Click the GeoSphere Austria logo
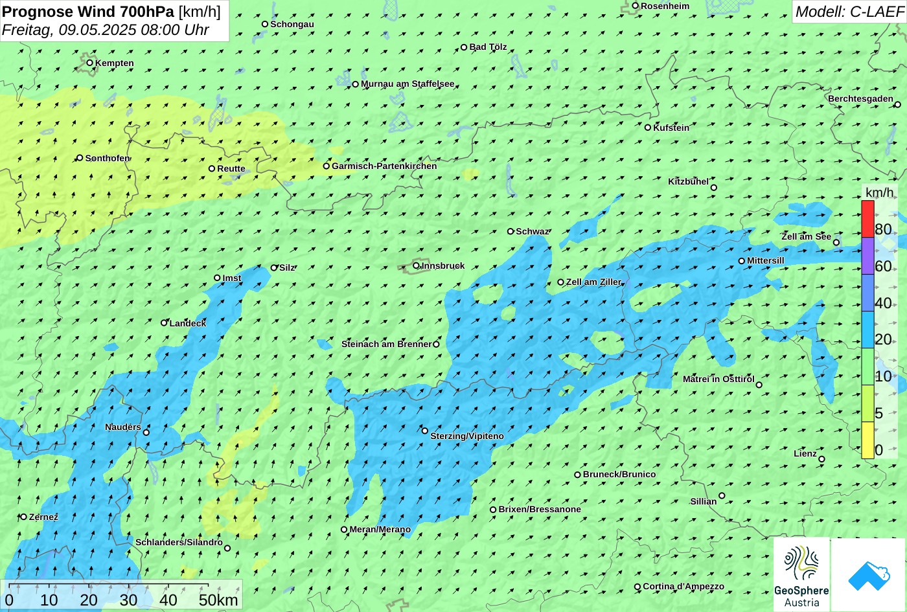907x612 pixels. point(801,574)
